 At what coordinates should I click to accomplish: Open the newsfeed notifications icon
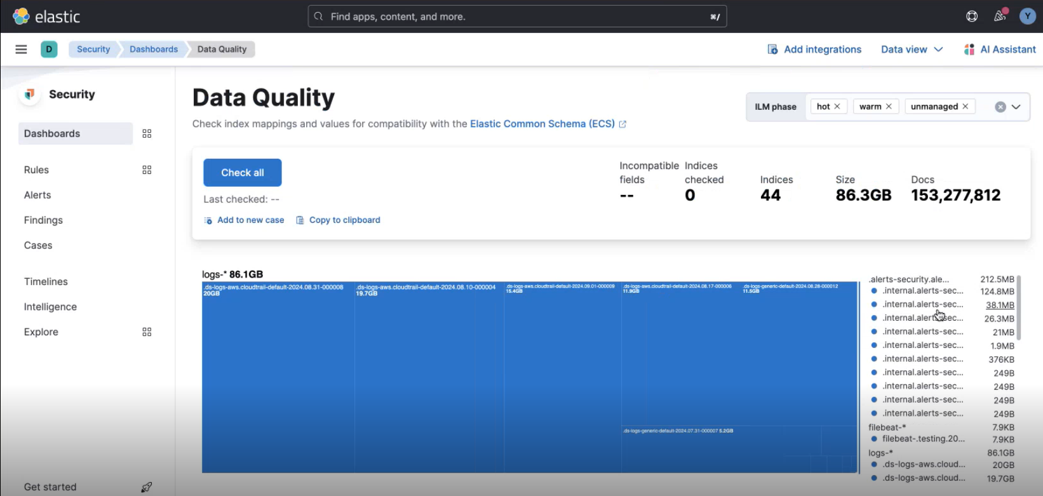[1000, 16]
